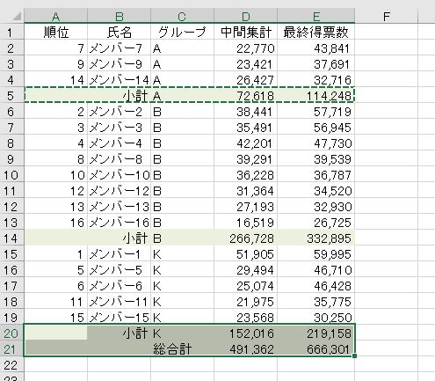The height and width of the screenshot is (381, 435).
Task: Select subtotal value 219,158
Action: [315, 333]
